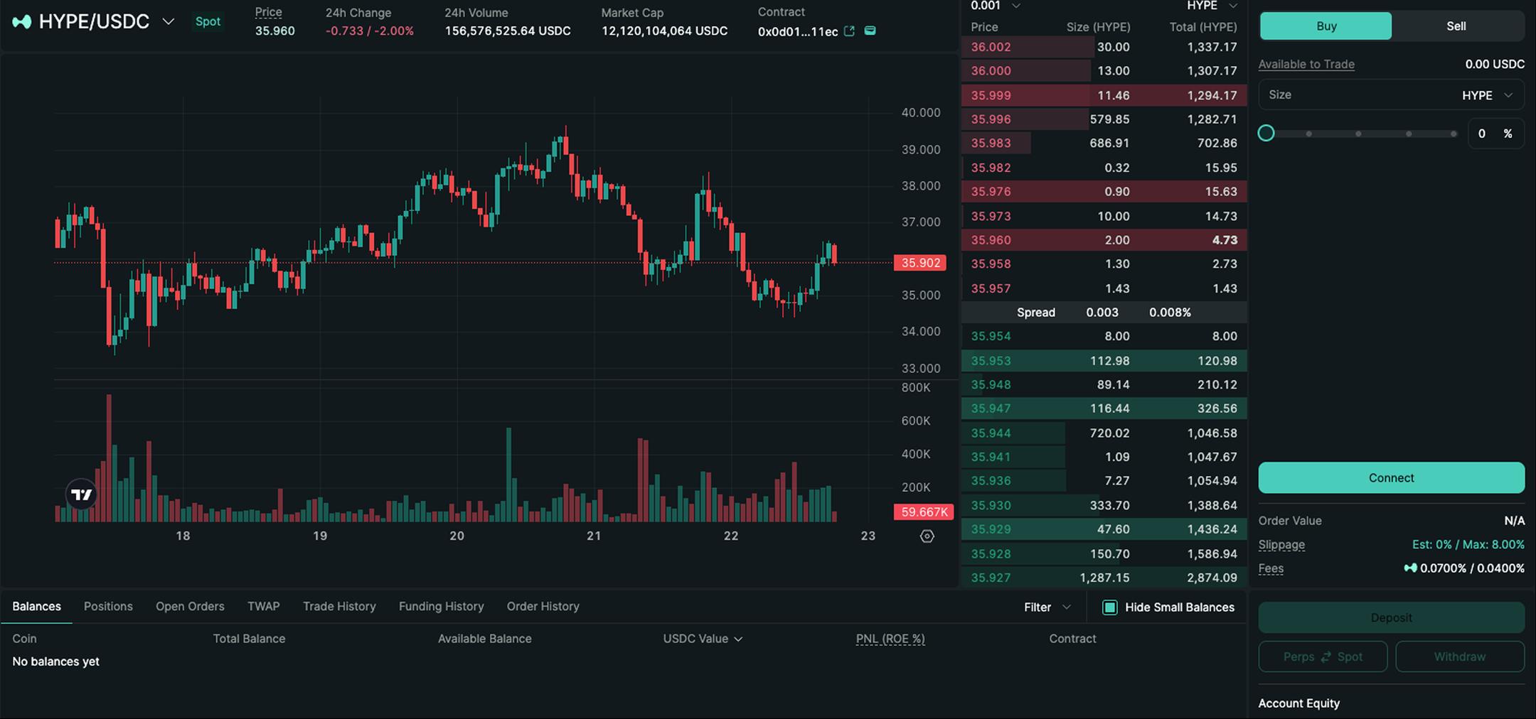Click the Slippage label link
1536x719 pixels.
pos(1281,545)
